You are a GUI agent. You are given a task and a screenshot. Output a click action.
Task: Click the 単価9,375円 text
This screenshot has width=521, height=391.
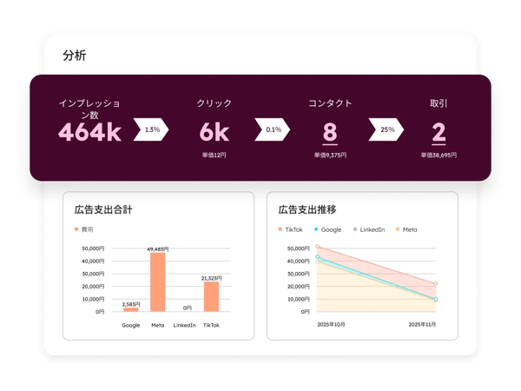point(330,155)
